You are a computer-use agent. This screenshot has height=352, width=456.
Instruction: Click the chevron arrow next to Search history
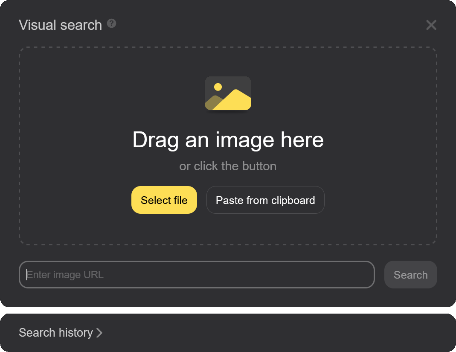(x=99, y=333)
